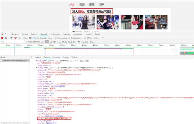Viewport: 194px width, 124px height.
Task: Select the XHR filter button
Action: point(47,42)
